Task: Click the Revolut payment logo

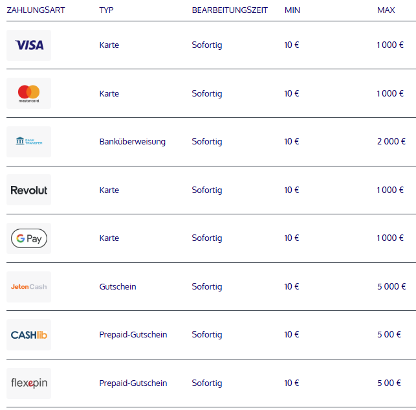Action: point(28,190)
